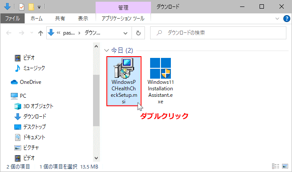Screen dimensions: 292x172
Task: Collapse the 今日 (2) group
Action: tap(106, 51)
